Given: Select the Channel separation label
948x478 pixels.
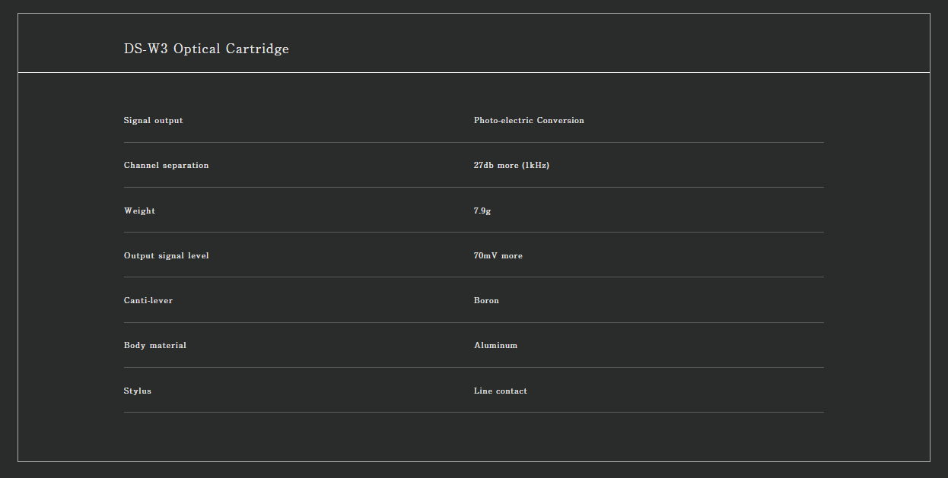Looking at the screenshot, I should click(166, 166).
